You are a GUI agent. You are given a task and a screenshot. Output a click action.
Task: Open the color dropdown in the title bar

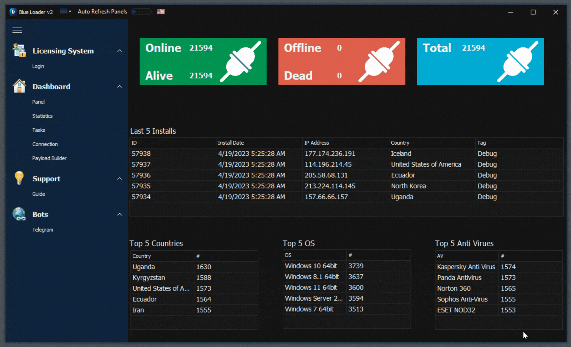click(65, 11)
